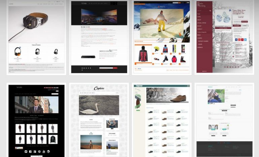Screen dimensions: 259x157
Task: Click the search magnifier in maroon sidebar
Action: (x=210, y=11)
